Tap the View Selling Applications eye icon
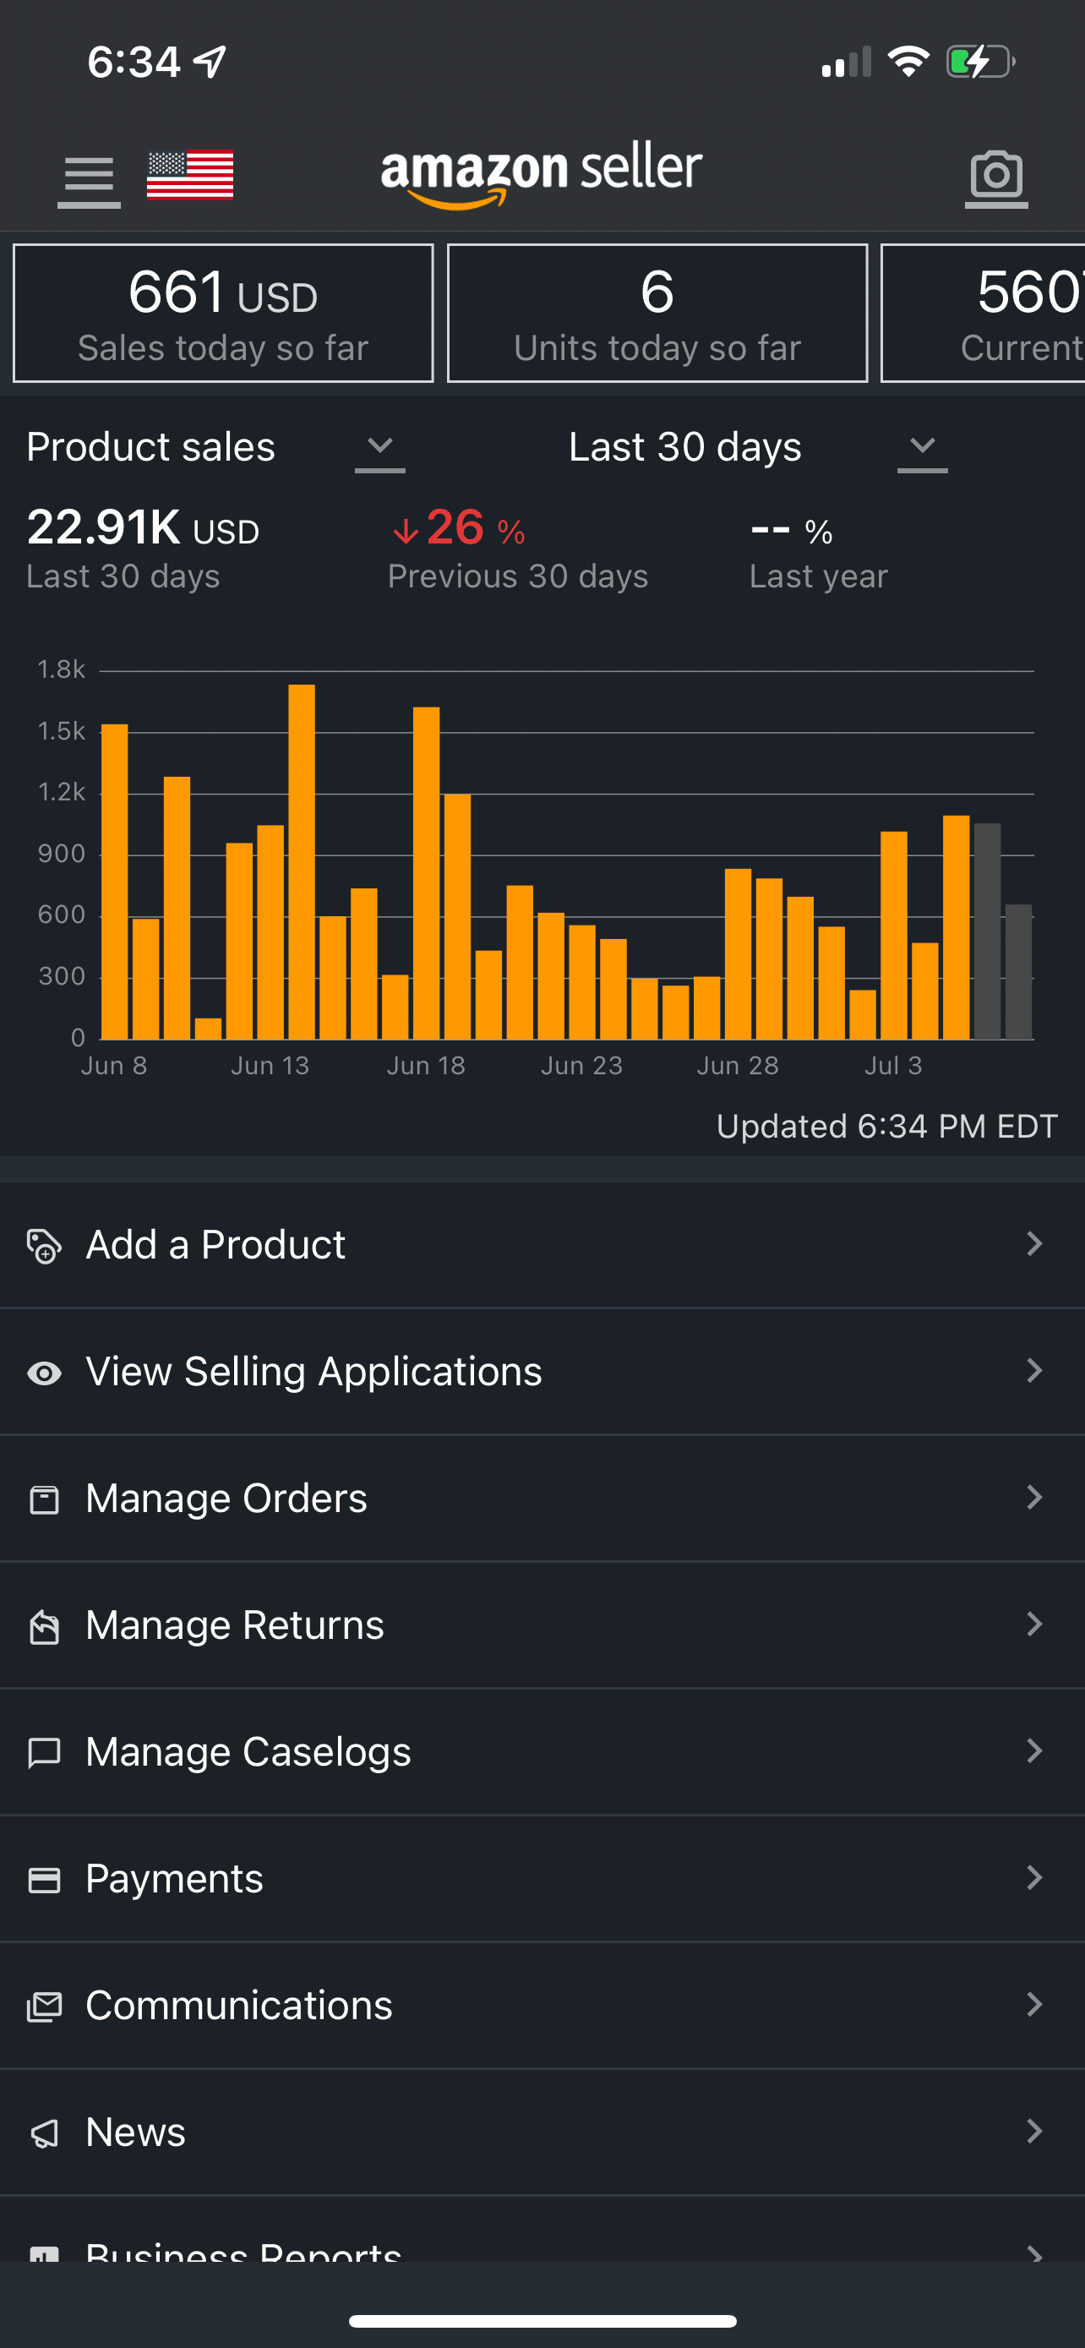This screenshot has height=2348, width=1085. click(x=44, y=1373)
